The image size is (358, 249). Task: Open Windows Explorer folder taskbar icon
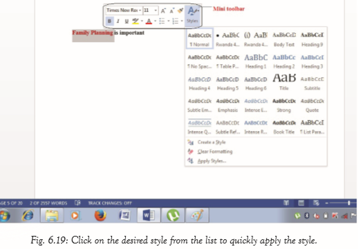[x=52, y=216]
